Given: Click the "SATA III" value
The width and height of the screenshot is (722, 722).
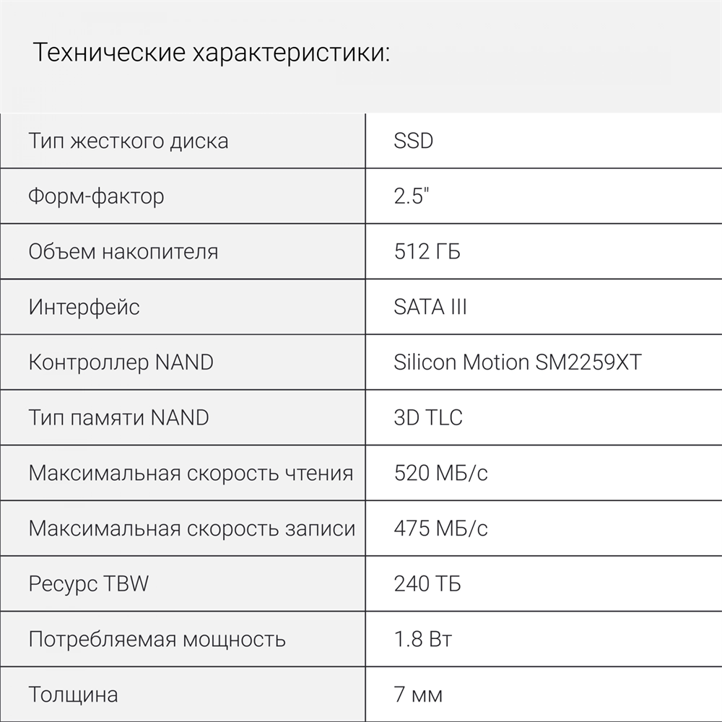Looking at the screenshot, I should (430, 307).
